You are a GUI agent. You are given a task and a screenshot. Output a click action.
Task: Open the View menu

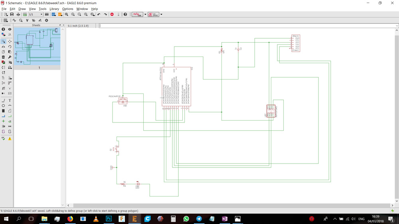pos(32,9)
